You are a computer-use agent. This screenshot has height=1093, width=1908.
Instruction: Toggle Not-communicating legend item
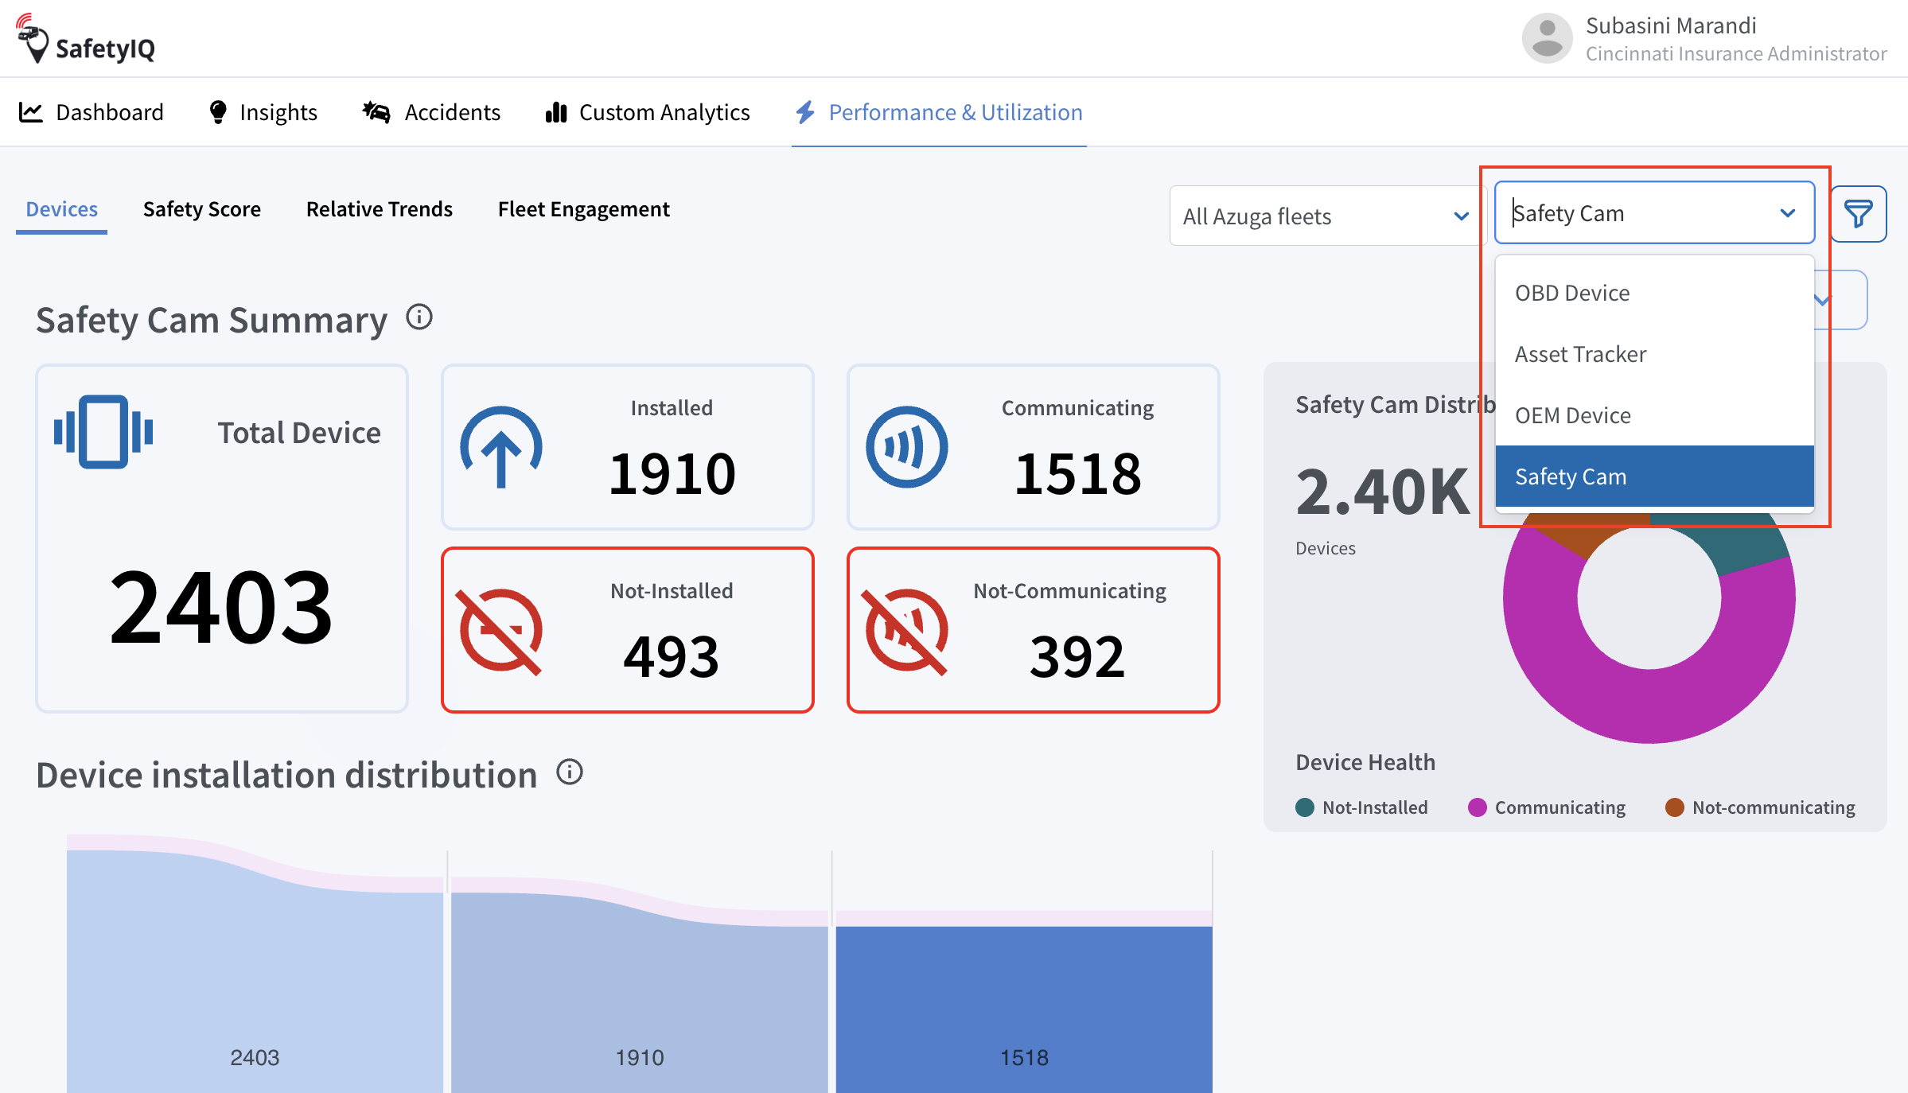point(1760,807)
